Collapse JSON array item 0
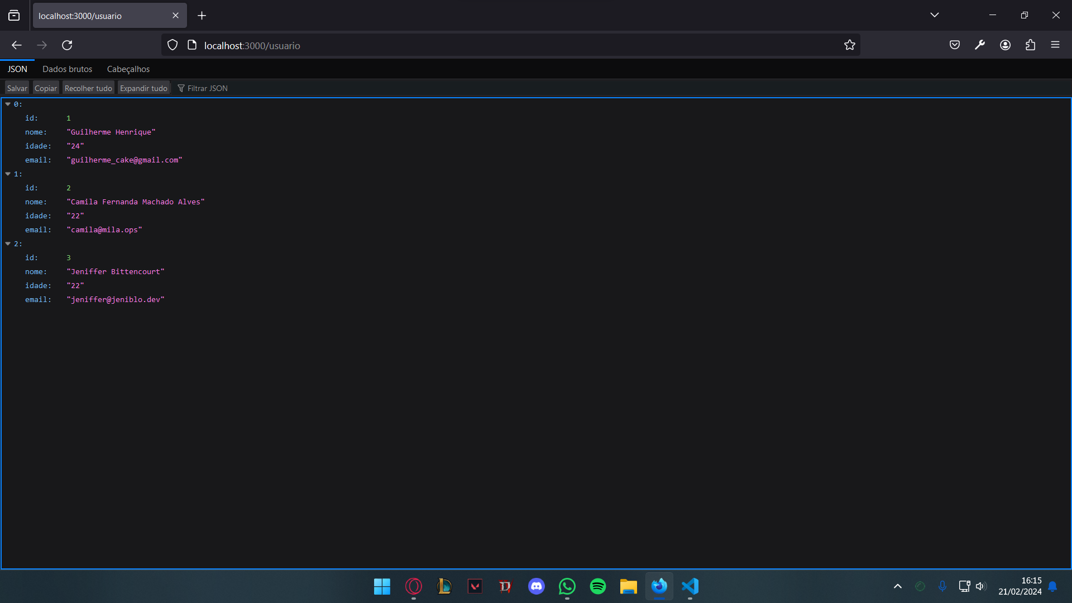 pyautogui.click(x=8, y=104)
